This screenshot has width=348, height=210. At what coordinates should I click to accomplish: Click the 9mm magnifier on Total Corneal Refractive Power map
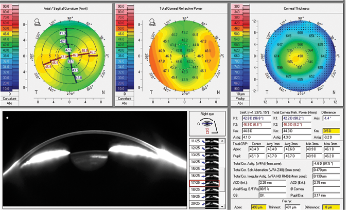click(x=152, y=22)
